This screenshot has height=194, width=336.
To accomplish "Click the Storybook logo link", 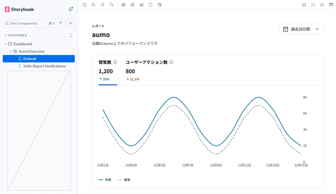I will point(19,9).
